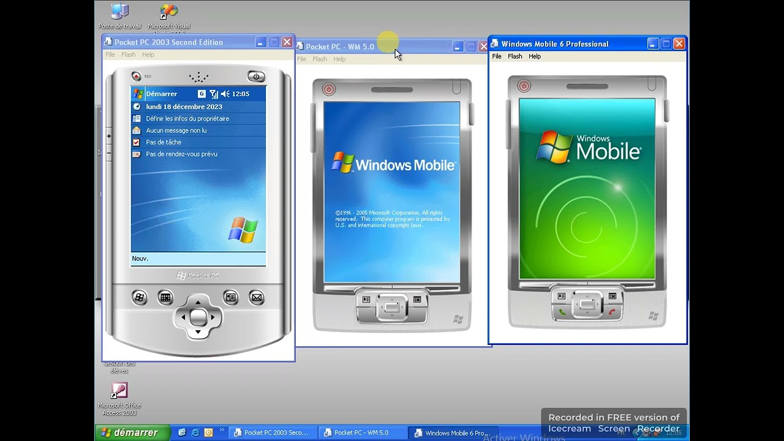Tap the G connectivity icon on Pocket PC 2003
Viewport: 784px width, 441px height.
coord(202,94)
